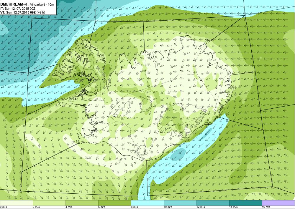Viewport: 295px width, 209px height.
Task: Click the 'Vindarkort - 10m' label
Action: pyautogui.click(x=42, y=4)
